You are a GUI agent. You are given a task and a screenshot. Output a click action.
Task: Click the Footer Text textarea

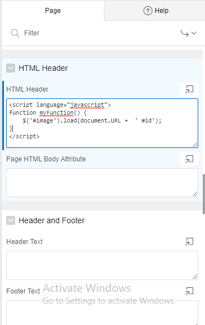tap(102, 313)
